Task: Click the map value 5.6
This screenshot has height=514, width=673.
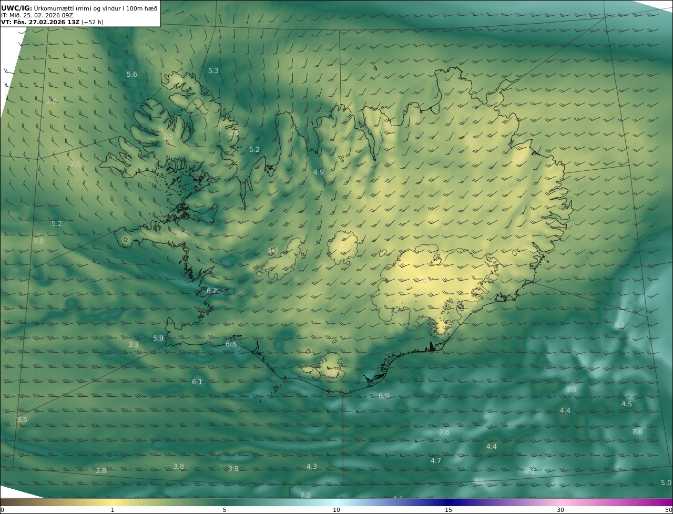Action: [132, 75]
